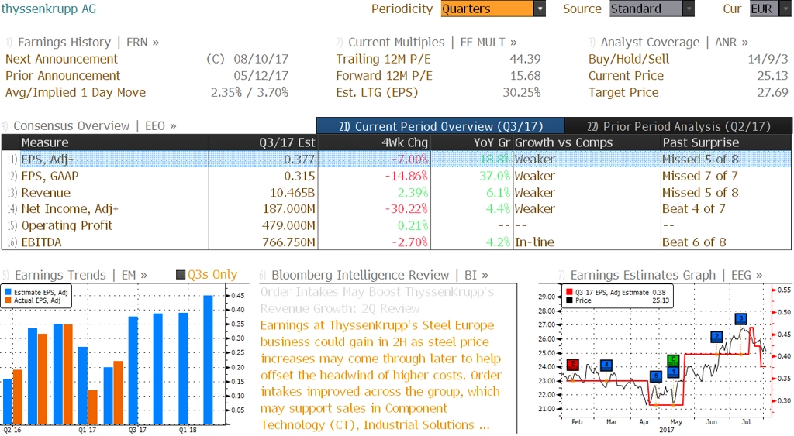Select blue marker 3 near July

tap(741, 318)
